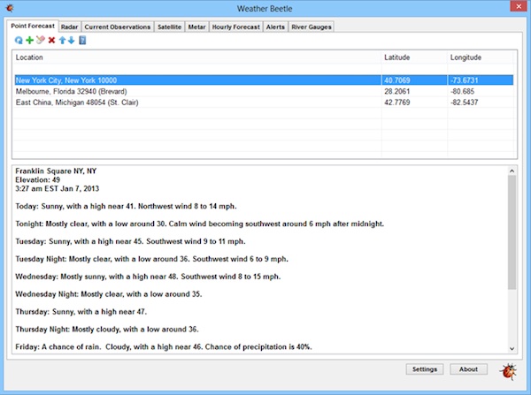Sort by the Latitude column header
Image resolution: width=531 pixels, height=395 pixels.
click(414, 57)
